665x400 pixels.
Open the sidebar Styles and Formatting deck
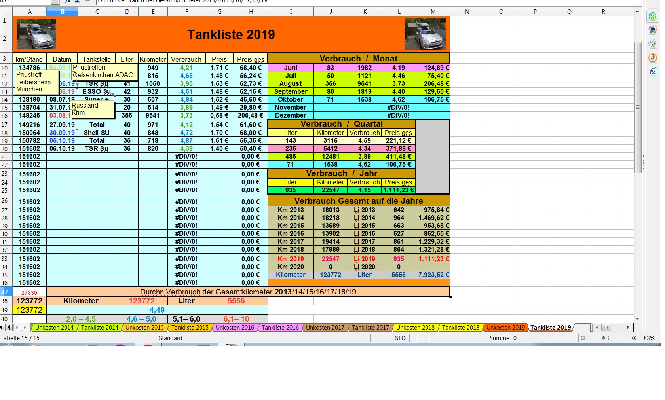click(652, 30)
